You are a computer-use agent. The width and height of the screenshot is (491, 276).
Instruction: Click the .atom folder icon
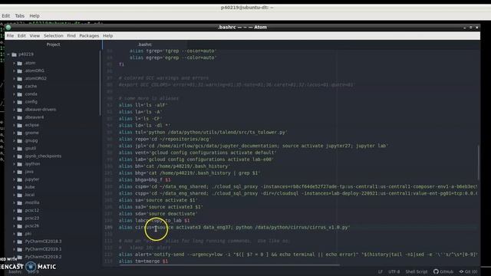[20, 63]
